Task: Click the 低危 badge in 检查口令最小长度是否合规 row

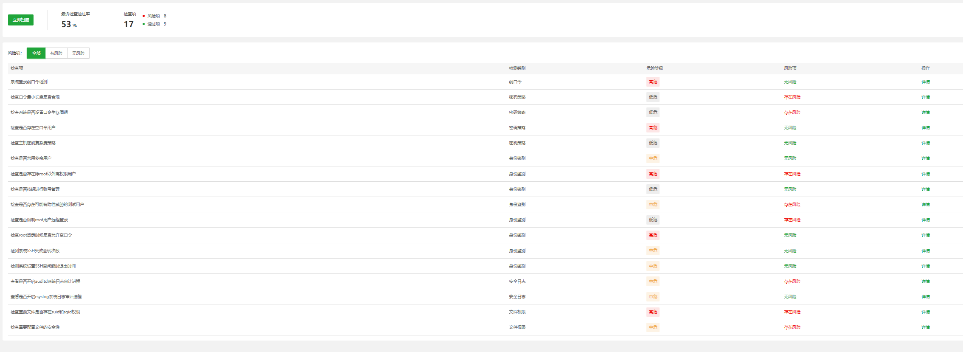Action: tap(653, 97)
